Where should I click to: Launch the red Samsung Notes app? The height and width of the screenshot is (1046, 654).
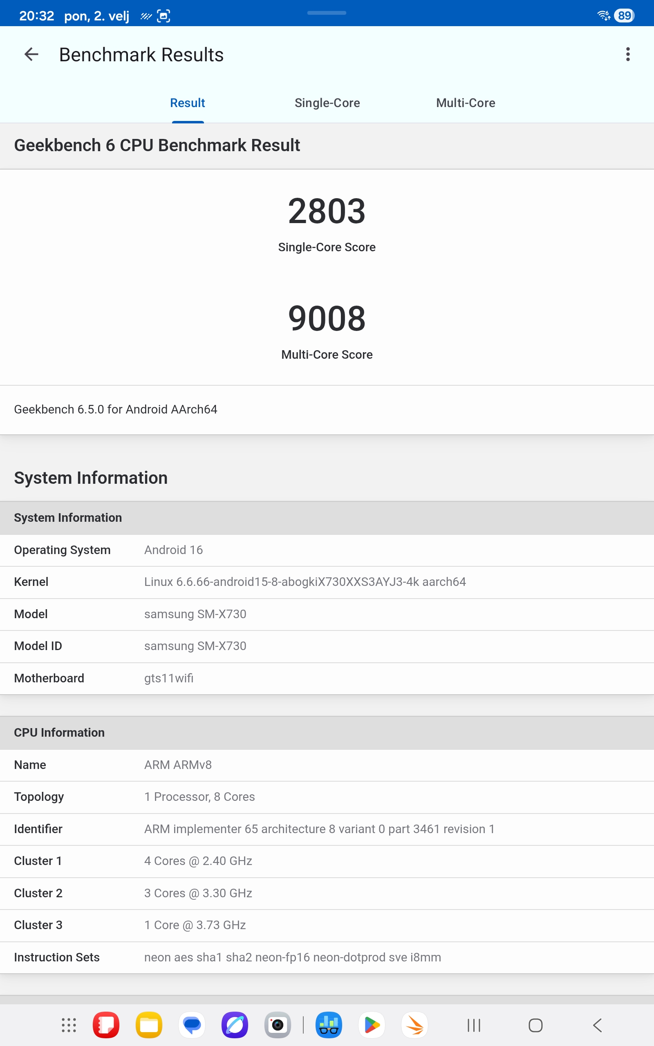click(106, 1025)
